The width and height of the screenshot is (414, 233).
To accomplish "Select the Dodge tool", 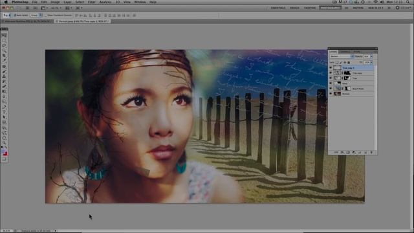I will (x=5, y=102).
